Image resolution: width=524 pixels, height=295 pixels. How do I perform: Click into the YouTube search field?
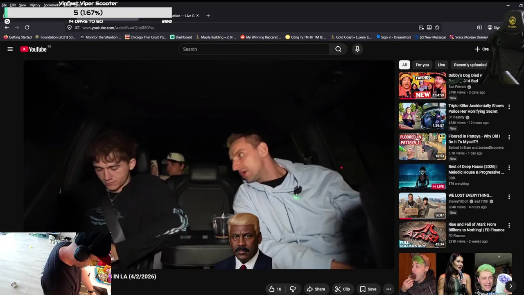(x=254, y=49)
